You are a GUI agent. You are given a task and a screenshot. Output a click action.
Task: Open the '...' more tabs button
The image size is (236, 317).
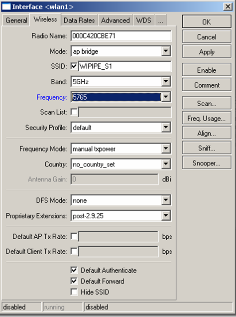coord(161,20)
